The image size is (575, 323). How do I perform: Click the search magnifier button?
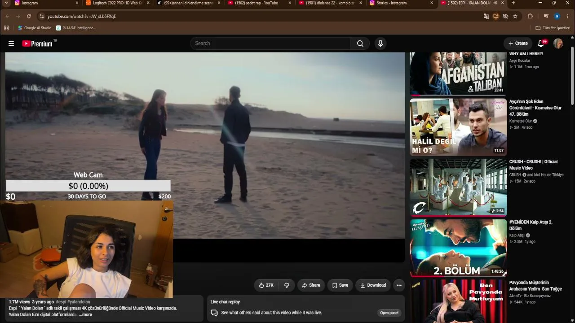click(x=360, y=44)
